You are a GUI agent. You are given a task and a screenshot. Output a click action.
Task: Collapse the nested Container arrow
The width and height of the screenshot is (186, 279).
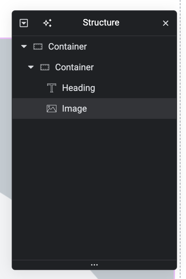click(31, 67)
